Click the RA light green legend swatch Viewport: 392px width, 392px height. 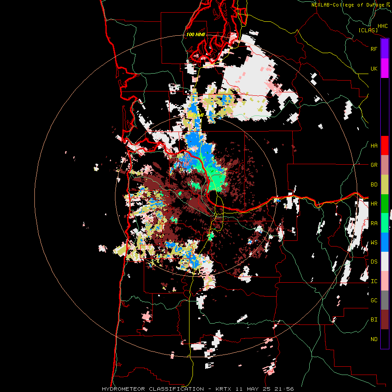pos(385,223)
